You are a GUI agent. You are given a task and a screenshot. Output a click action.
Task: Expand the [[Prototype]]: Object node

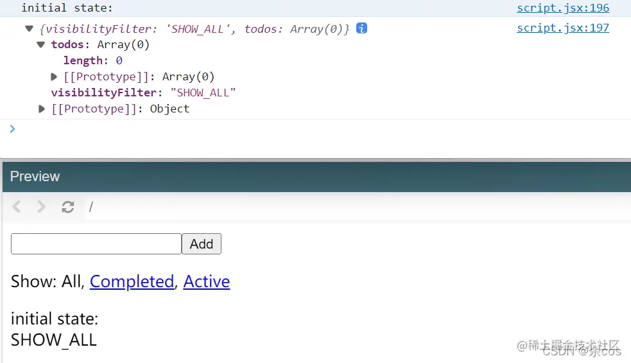[x=42, y=109]
